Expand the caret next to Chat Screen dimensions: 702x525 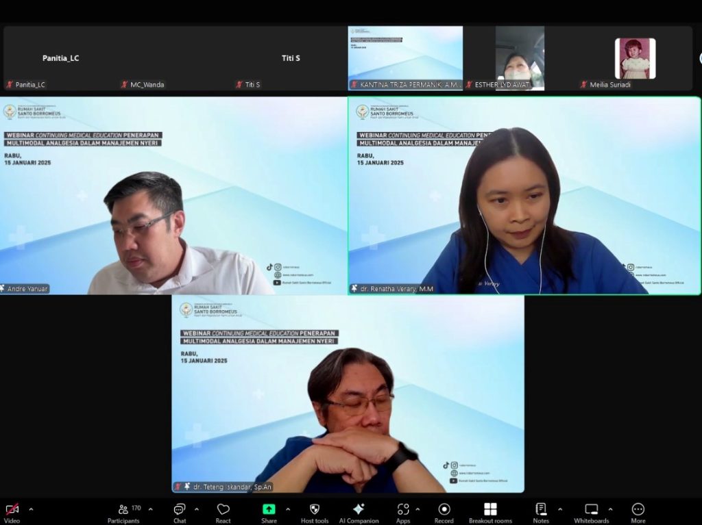[197, 509]
